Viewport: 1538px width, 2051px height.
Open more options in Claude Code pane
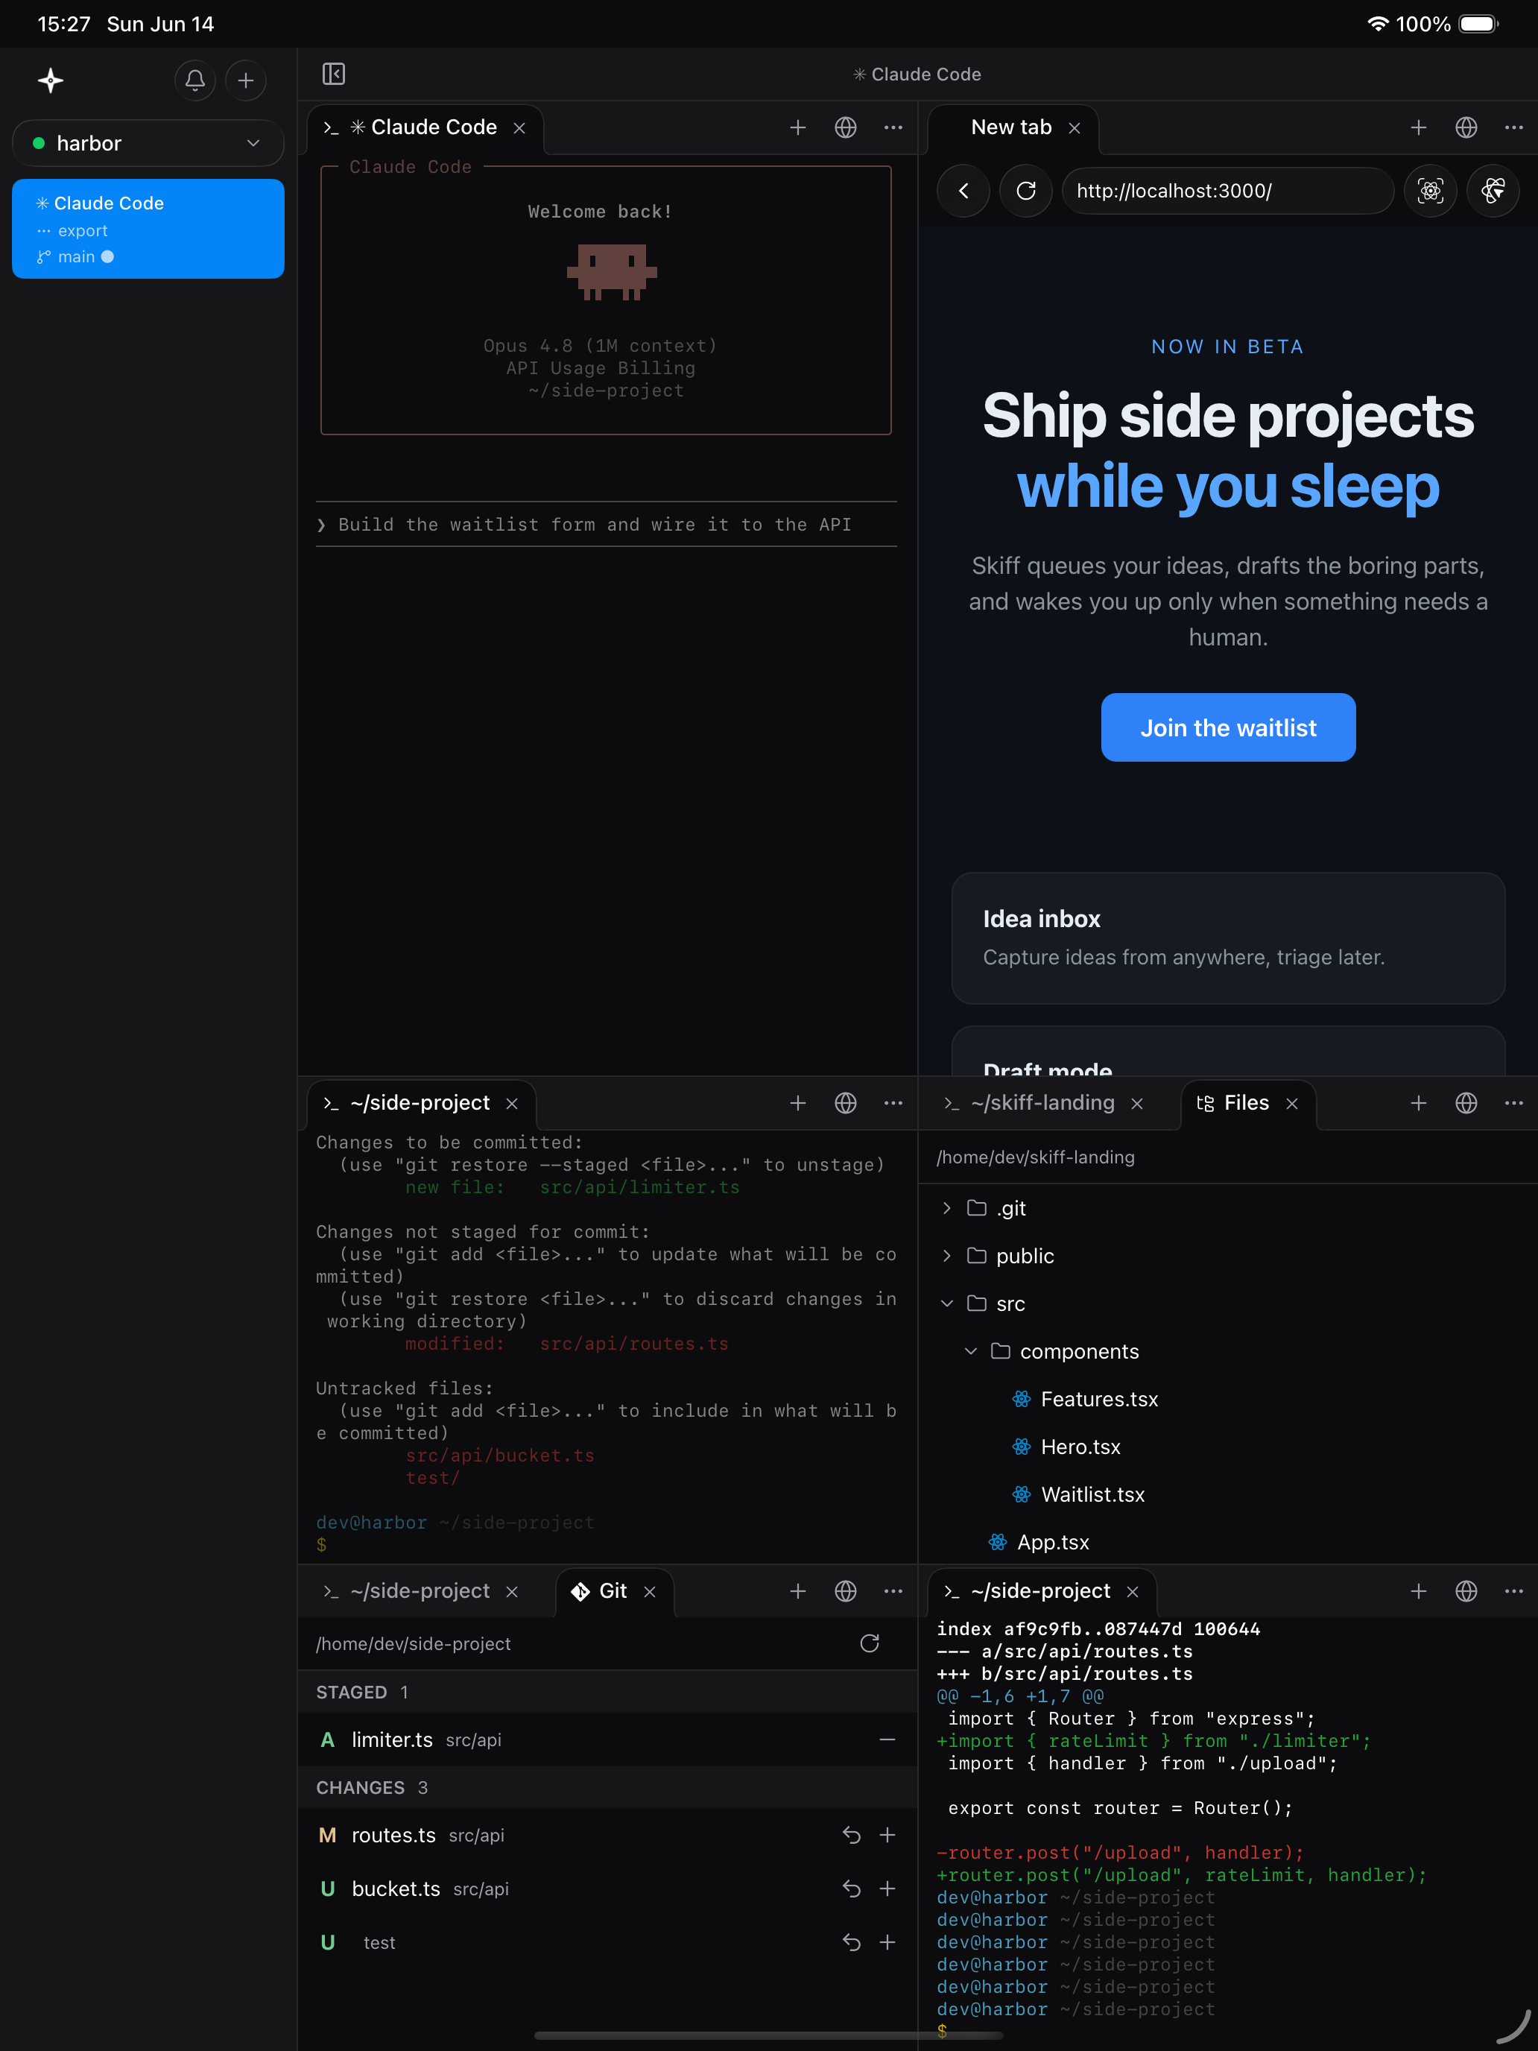893,127
